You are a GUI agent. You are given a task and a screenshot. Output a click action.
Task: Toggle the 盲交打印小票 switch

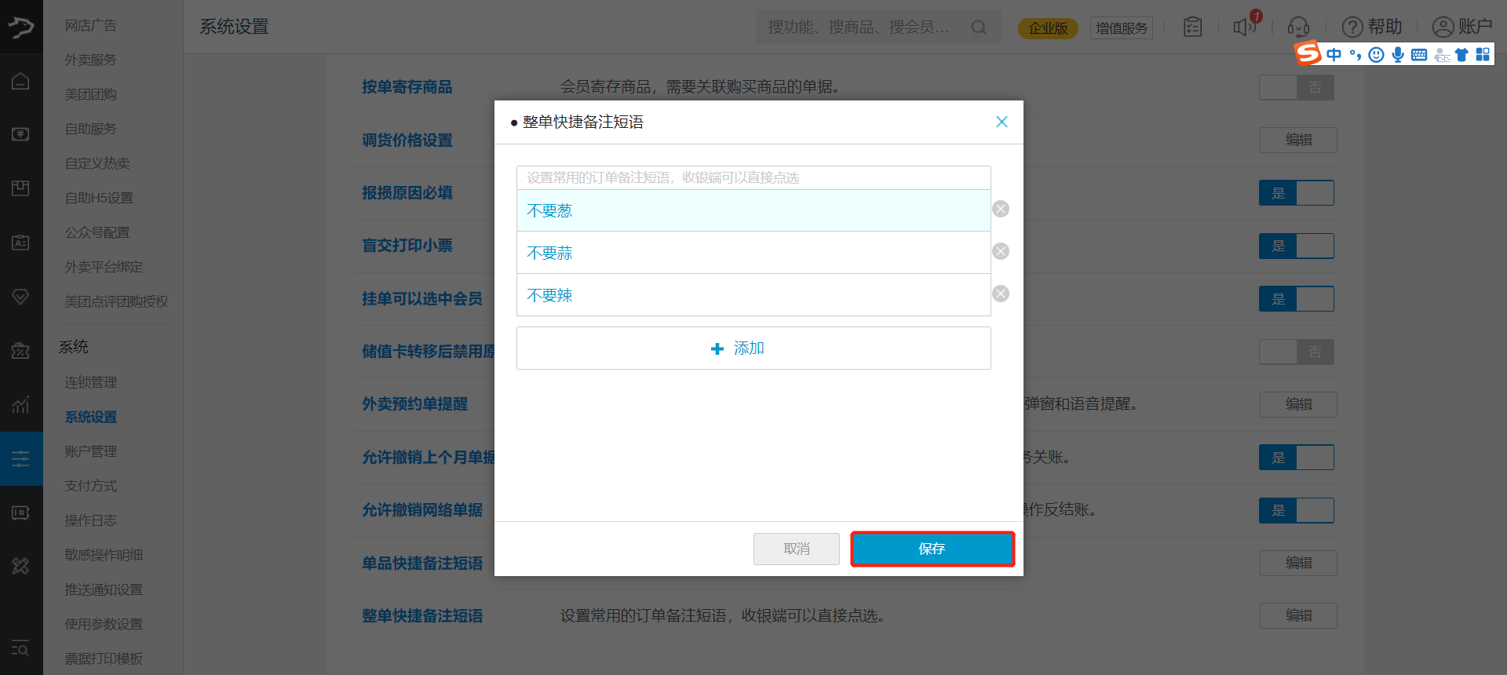pos(1296,246)
